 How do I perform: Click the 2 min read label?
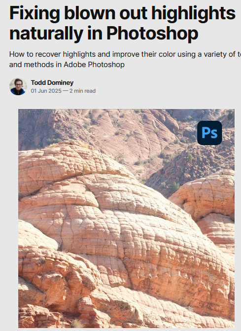tap(82, 91)
